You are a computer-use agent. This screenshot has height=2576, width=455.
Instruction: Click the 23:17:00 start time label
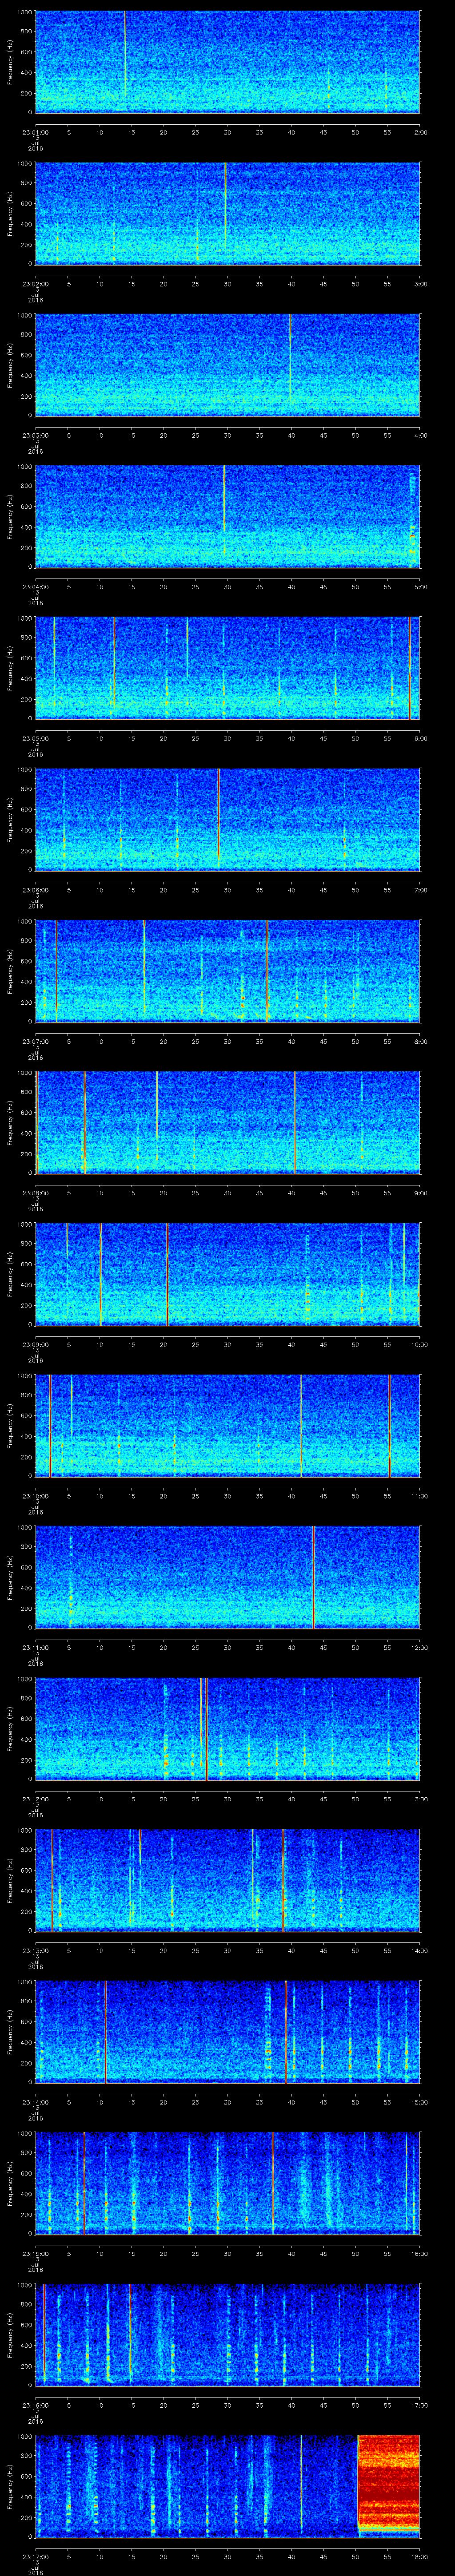(35, 2556)
